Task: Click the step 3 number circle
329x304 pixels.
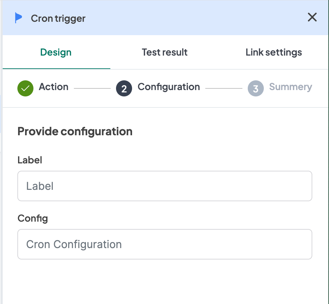Action: tap(256, 88)
